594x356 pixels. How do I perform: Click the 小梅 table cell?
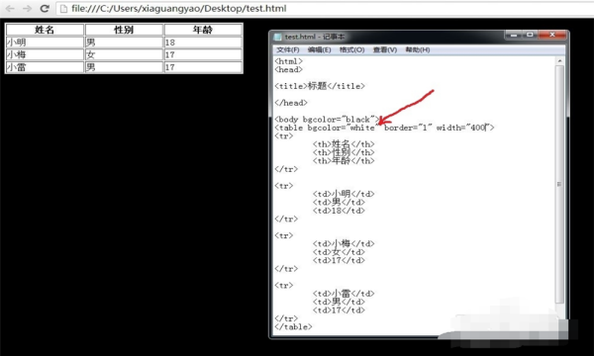tap(45, 54)
